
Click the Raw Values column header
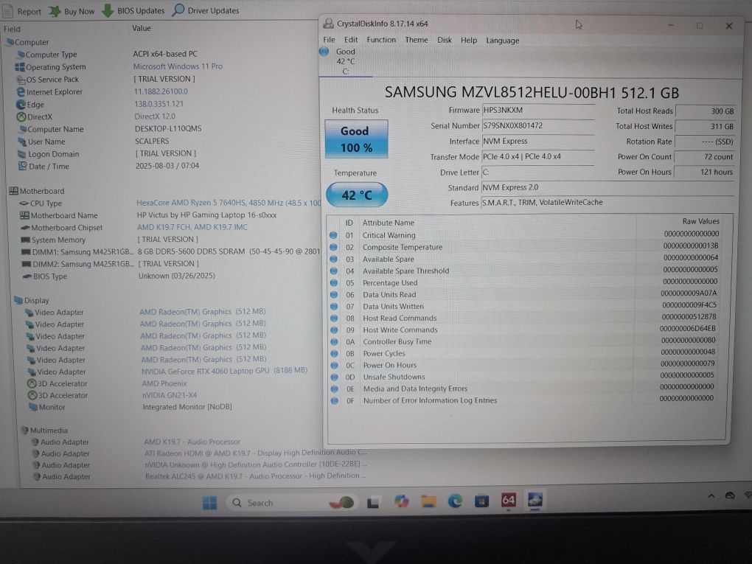coord(700,221)
